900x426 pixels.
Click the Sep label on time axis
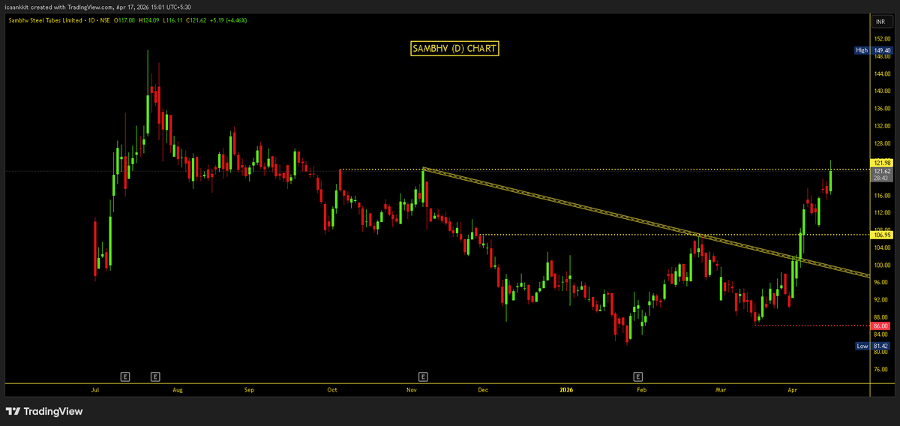point(250,390)
